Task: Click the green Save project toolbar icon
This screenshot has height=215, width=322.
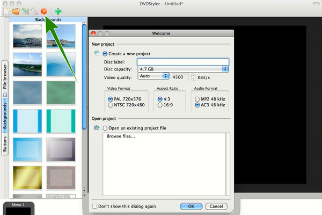Action: (25, 11)
